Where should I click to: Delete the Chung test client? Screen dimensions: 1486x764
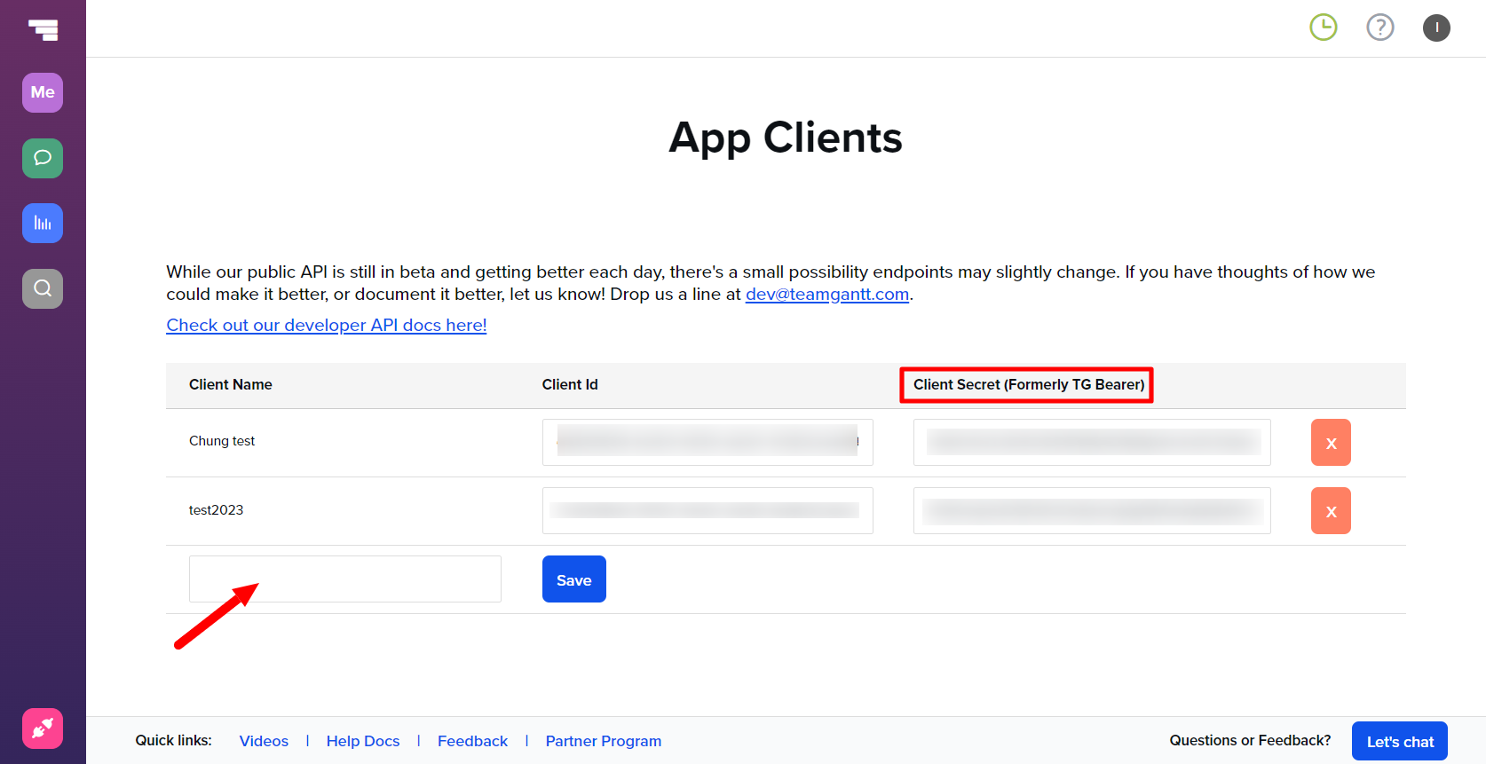1331,443
